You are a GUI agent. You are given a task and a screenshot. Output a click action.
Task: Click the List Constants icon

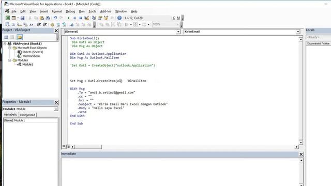(13, 24)
